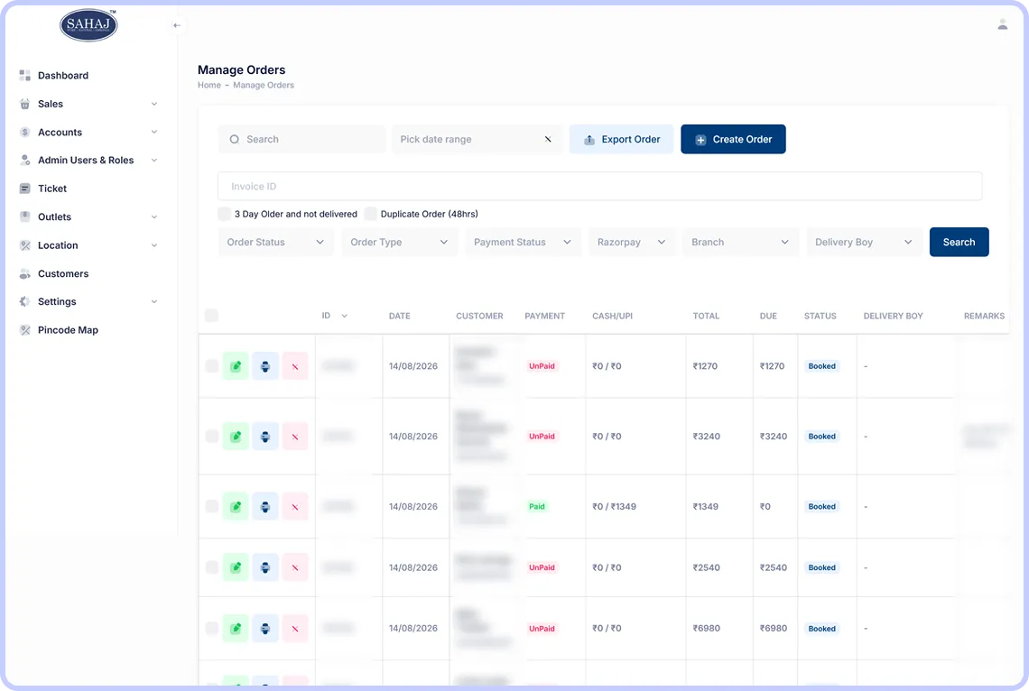Image resolution: width=1029 pixels, height=691 pixels.
Task: Print the ₹1270 order
Action: coord(265,366)
